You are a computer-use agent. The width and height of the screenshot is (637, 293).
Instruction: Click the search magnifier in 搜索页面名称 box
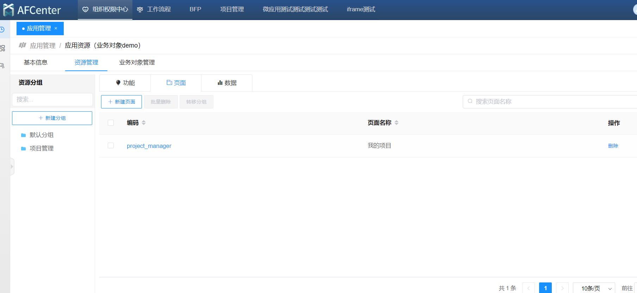(470, 101)
